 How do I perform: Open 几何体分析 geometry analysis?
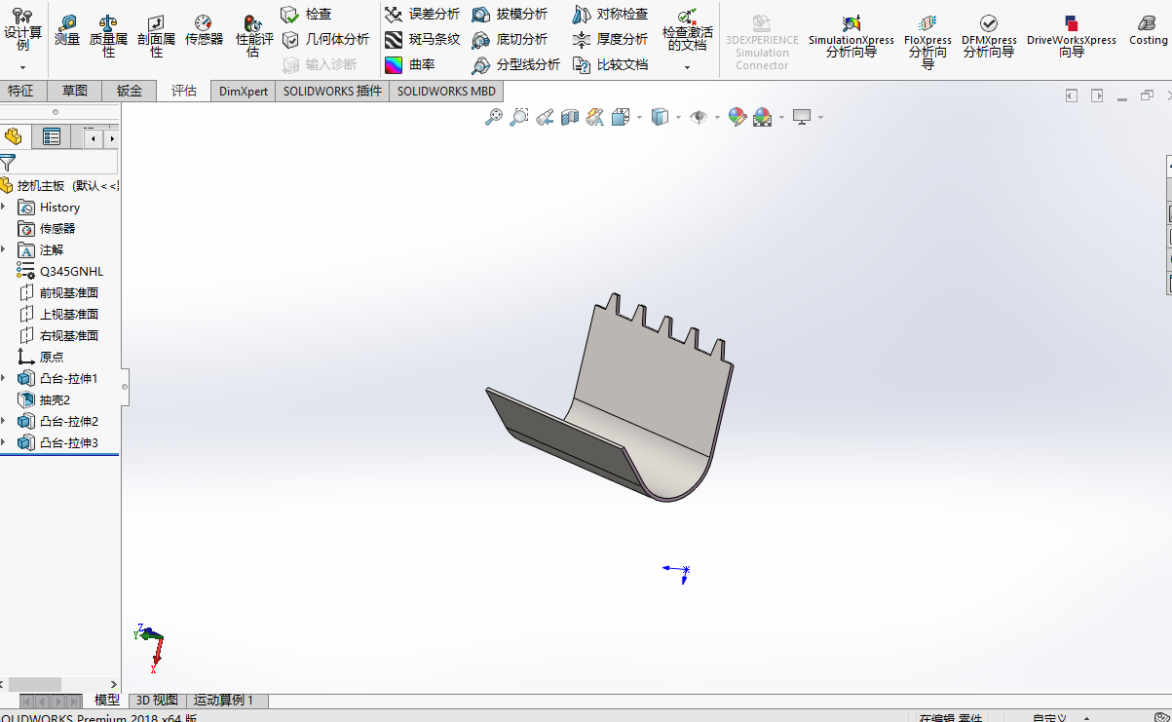coord(325,39)
